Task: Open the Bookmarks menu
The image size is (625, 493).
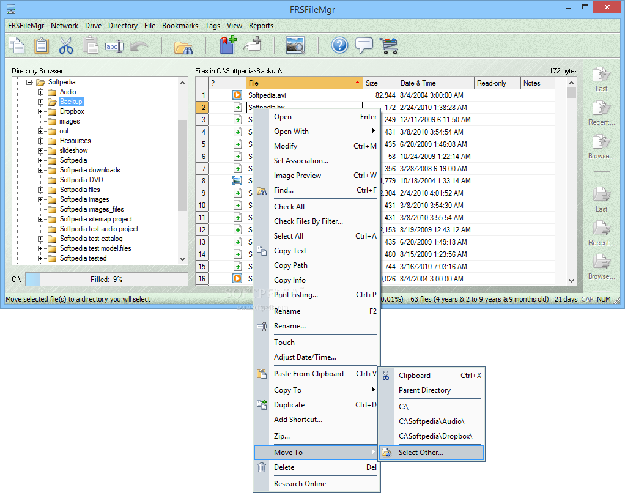Action: tap(180, 26)
